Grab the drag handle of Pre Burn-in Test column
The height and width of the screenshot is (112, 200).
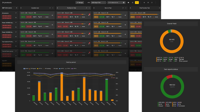pos(57,8)
